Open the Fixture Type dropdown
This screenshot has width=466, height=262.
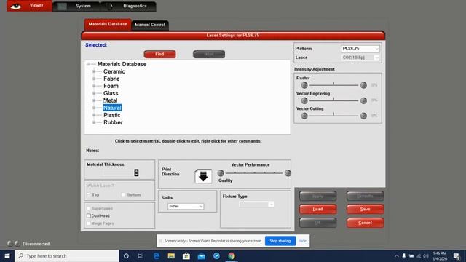[x=256, y=205]
